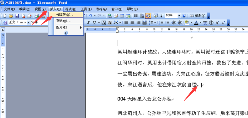Toggle underline formatting
Image resolution: width=248 pixels, height=118 pixels.
(x=94, y=23)
